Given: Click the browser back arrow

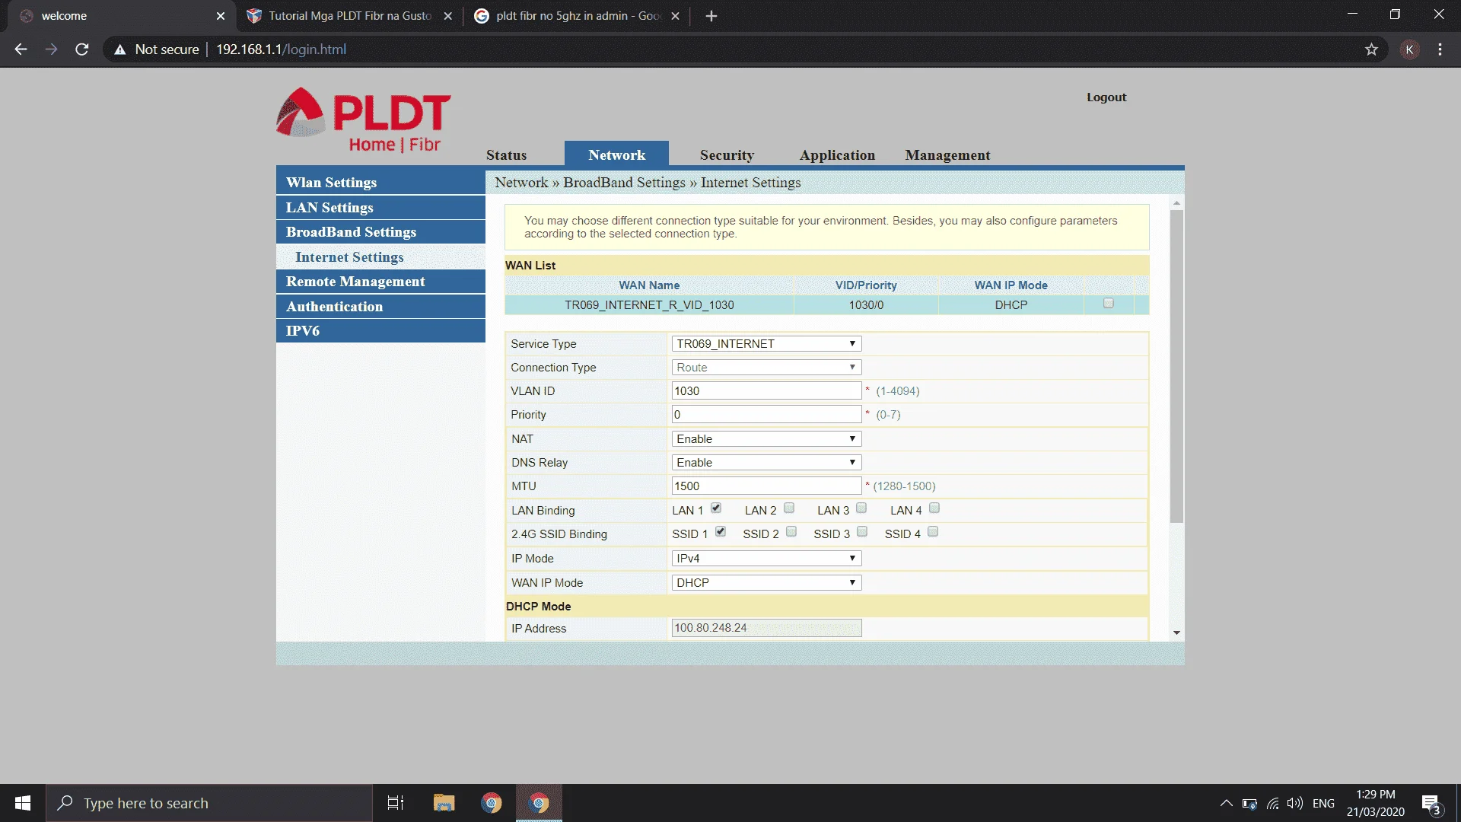Looking at the screenshot, I should click(21, 49).
